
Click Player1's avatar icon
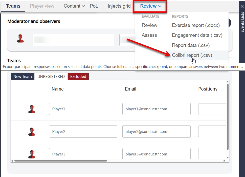32,109
